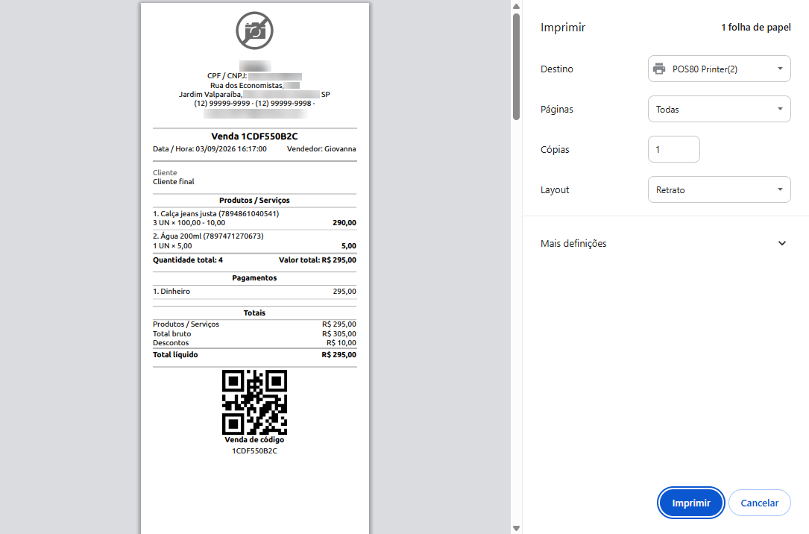The width and height of the screenshot is (809, 534).
Task: Click the 'Vendedor: Giovanna' text
Action: tap(321, 149)
